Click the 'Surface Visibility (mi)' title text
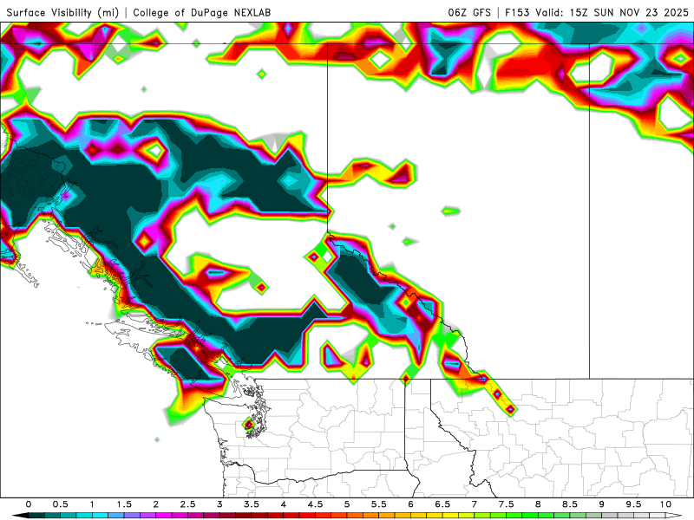Viewport: 694px width, 520px height. coord(62,12)
